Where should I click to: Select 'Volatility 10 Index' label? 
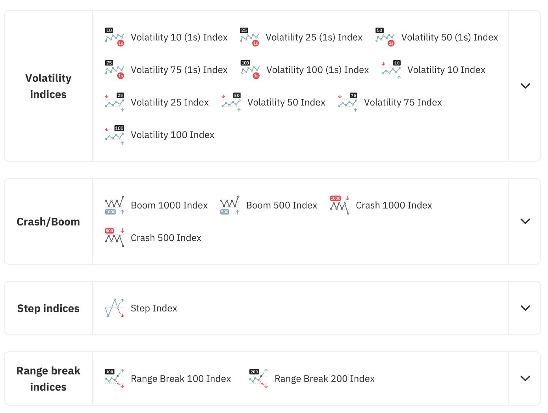(x=446, y=70)
